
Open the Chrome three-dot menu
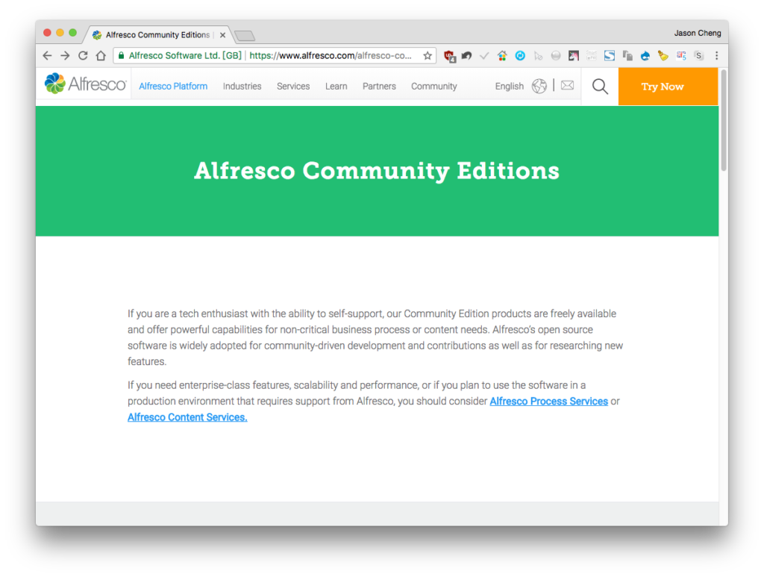(x=716, y=55)
